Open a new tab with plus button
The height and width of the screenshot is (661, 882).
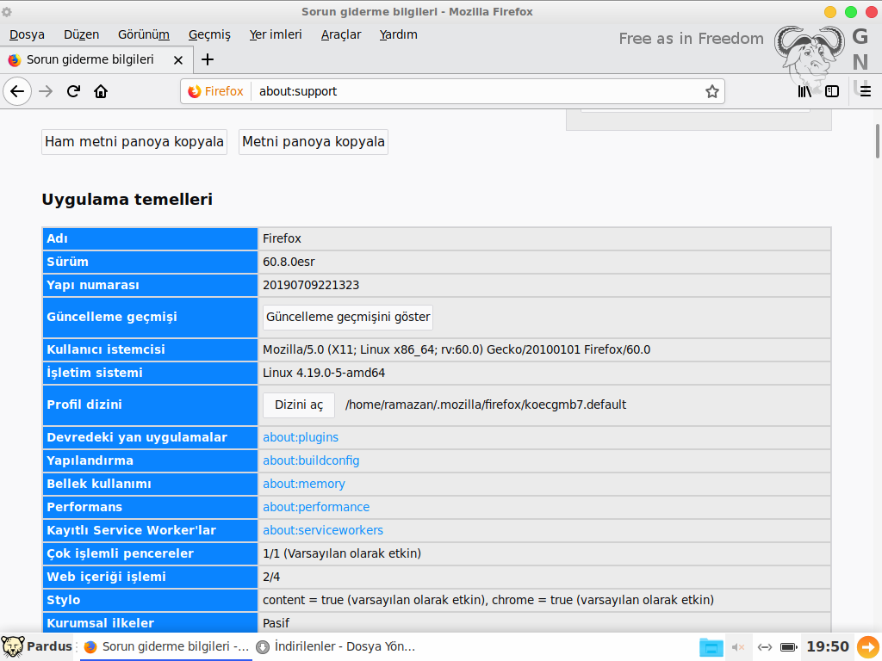[208, 59]
